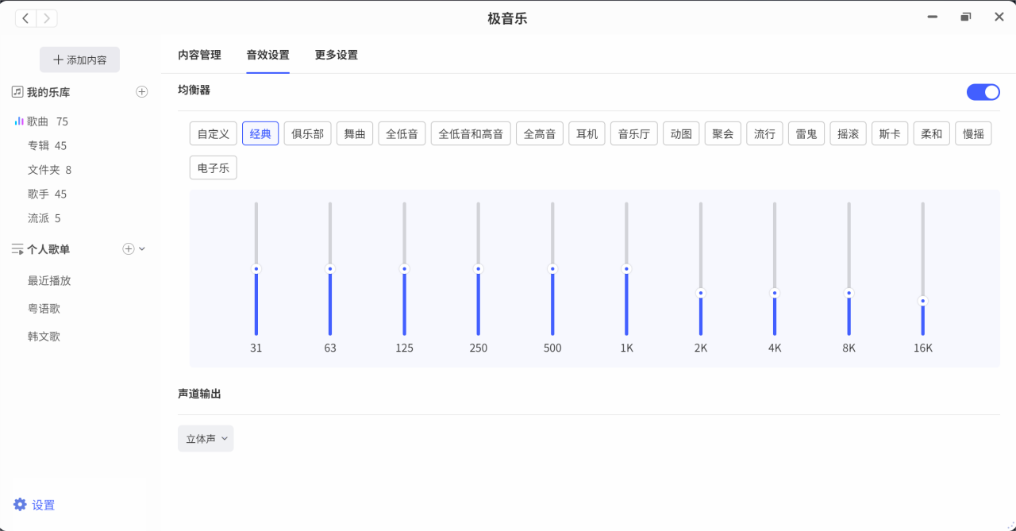The image size is (1016, 531).
Task: Collapse the 个人歌单 chevron arrow
Action: point(142,249)
